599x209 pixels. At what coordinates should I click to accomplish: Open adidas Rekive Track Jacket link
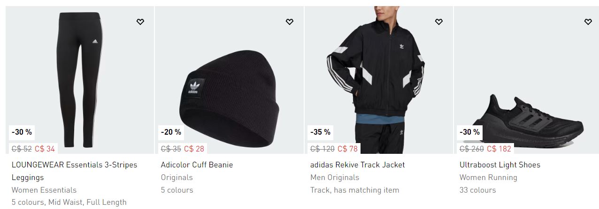pos(357,165)
